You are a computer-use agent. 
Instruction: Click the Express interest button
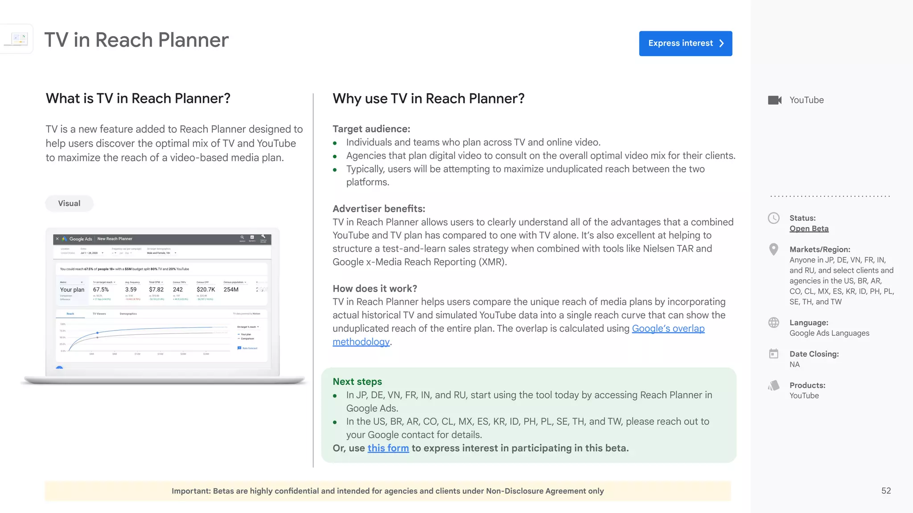click(685, 43)
